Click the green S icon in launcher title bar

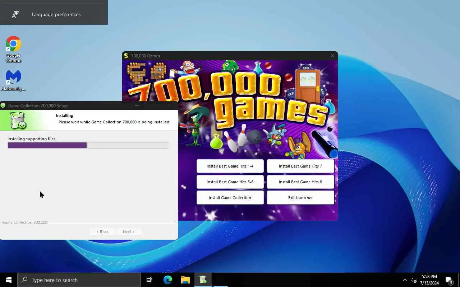pos(126,56)
